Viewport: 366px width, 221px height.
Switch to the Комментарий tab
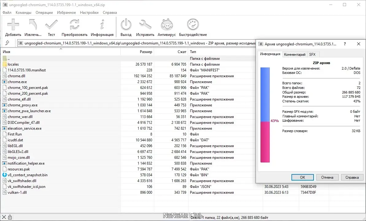295,54
